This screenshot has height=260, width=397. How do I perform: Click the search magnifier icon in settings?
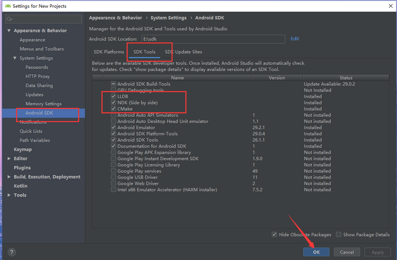point(9,19)
